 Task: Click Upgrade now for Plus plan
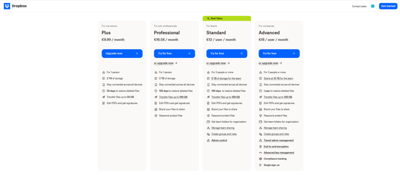coord(122,54)
